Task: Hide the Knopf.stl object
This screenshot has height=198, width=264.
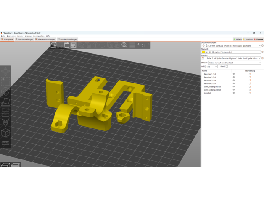Action: point(234,93)
